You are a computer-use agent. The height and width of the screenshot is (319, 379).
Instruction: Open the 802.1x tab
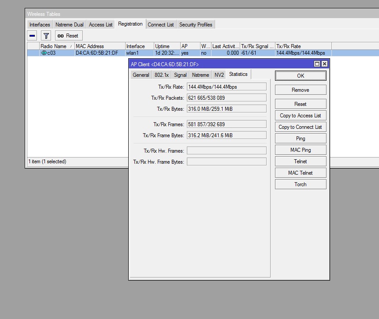[x=162, y=75]
